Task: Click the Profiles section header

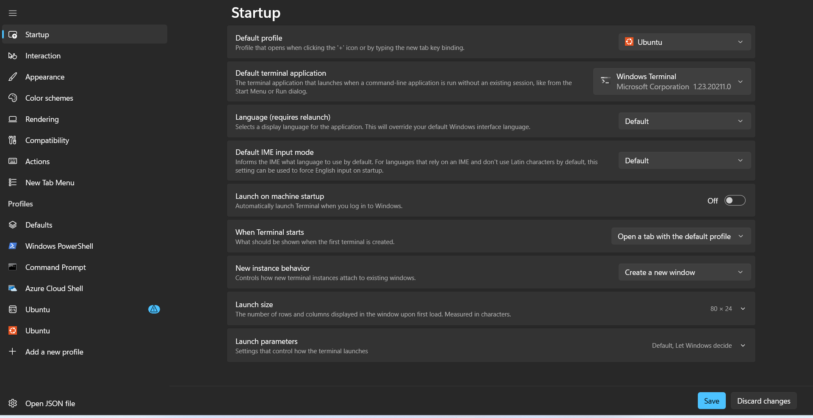Action: [20, 203]
